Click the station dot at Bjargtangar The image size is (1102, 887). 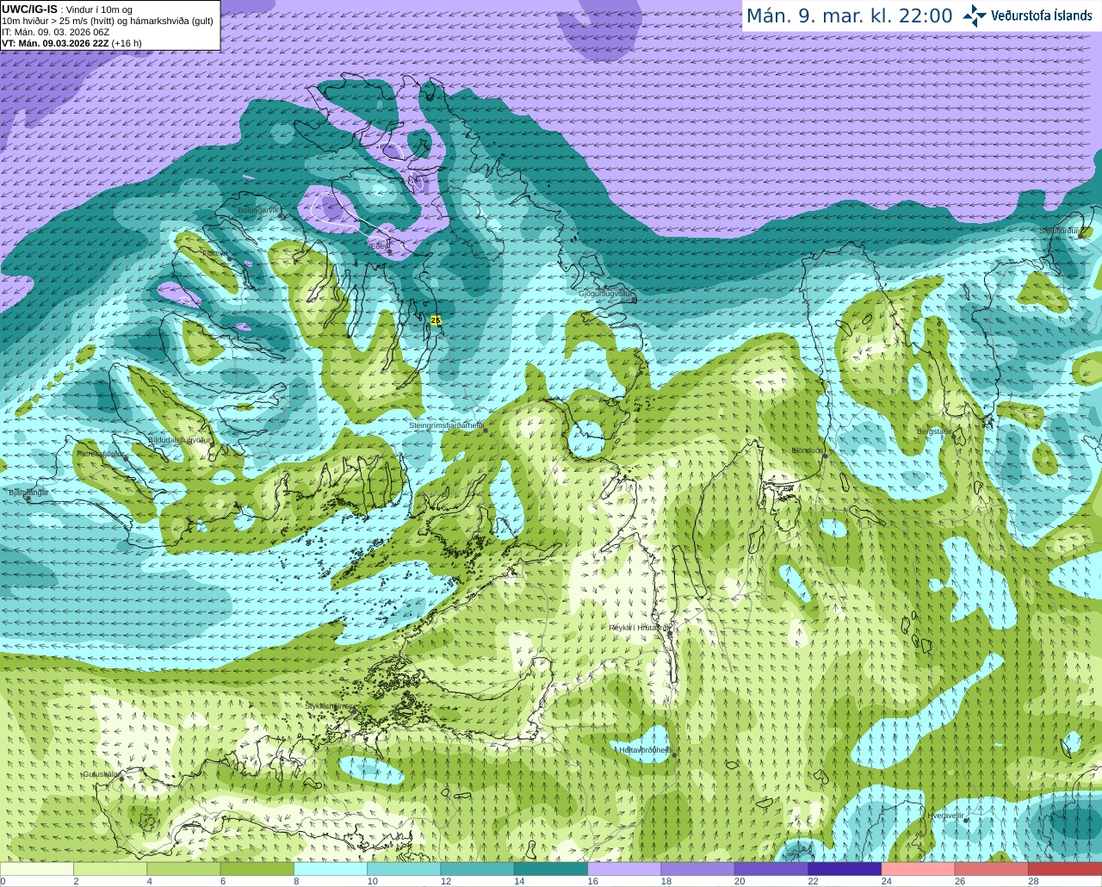pos(28,499)
